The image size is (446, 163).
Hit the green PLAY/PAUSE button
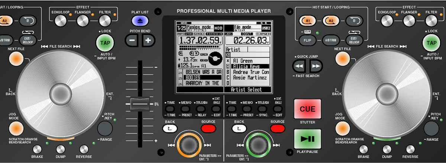click(307, 139)
